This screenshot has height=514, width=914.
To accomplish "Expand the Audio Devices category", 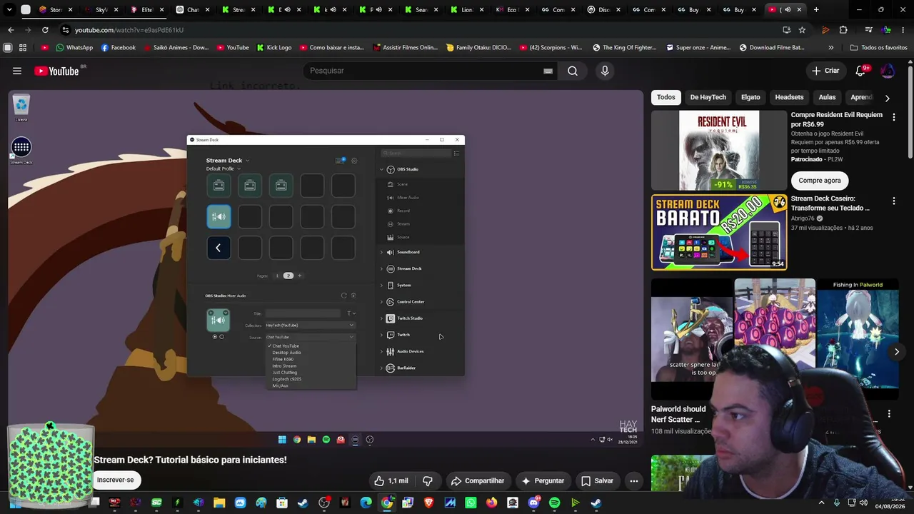I will tap(381, 351).
